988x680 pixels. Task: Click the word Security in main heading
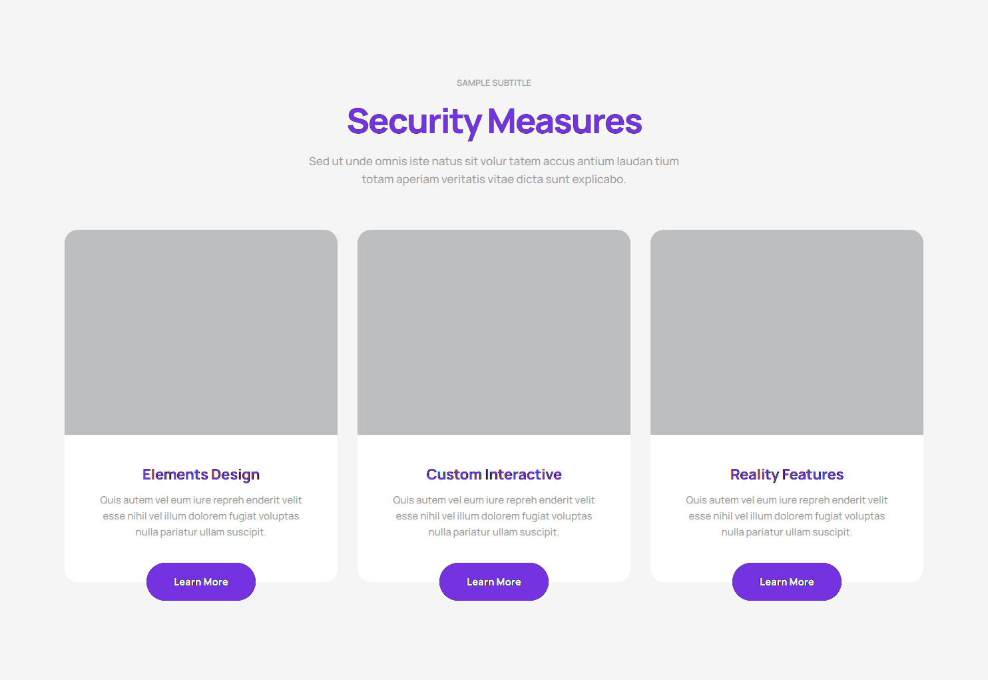coord(414,122)
